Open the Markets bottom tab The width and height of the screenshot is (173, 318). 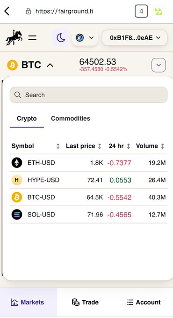pyautogui.click(x=29, y=302)
